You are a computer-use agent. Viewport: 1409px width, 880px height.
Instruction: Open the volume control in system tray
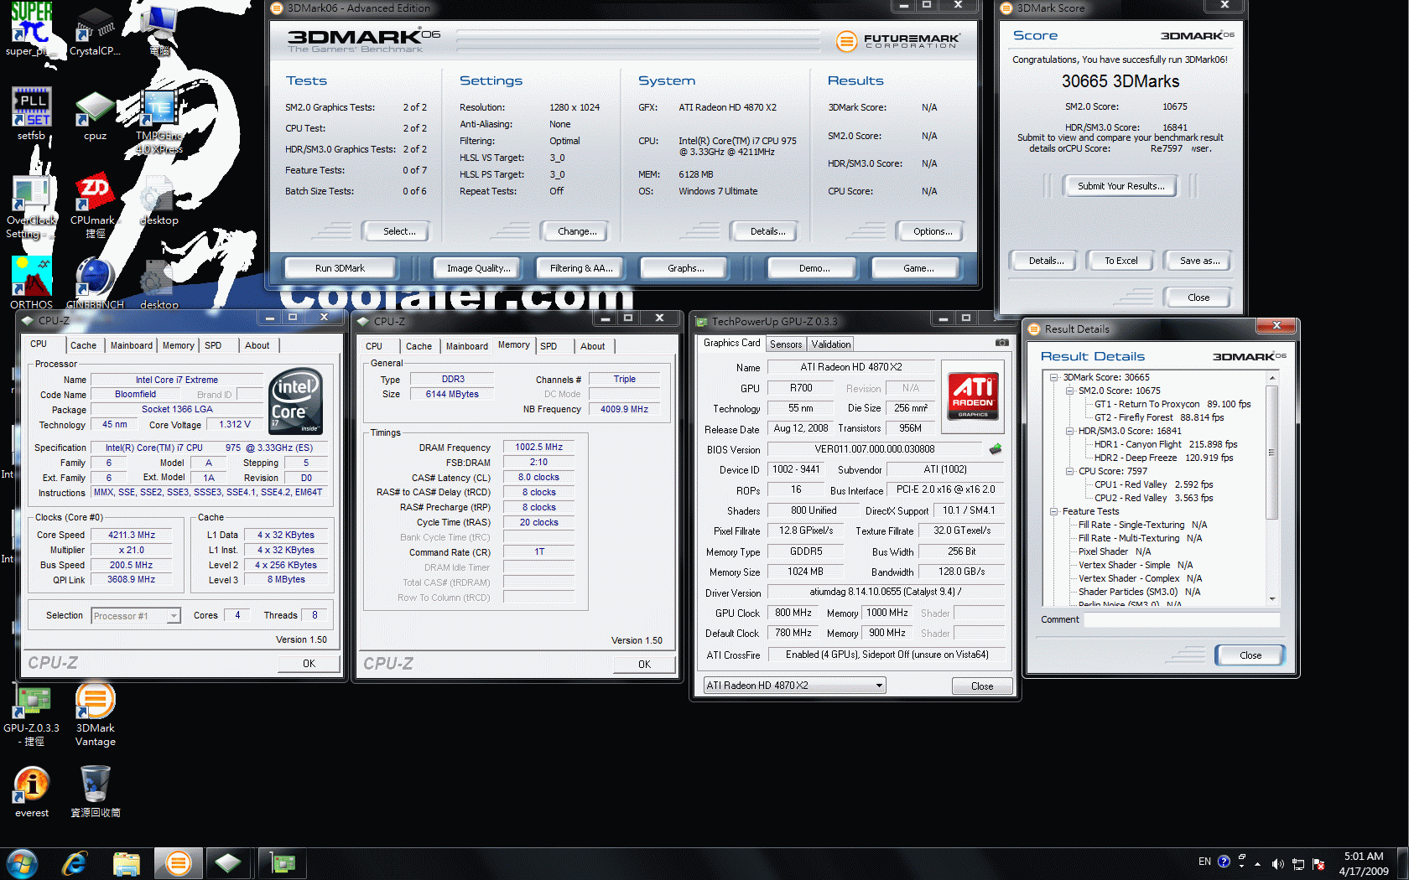coord(1277,864)
